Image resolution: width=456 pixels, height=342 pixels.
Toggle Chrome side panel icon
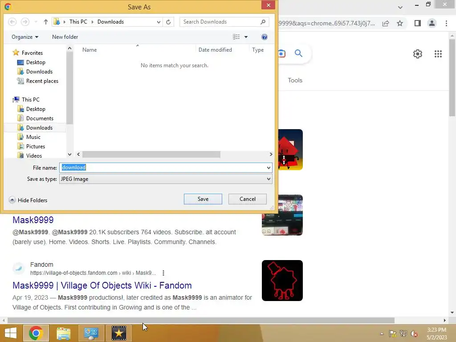click(418, 23)
